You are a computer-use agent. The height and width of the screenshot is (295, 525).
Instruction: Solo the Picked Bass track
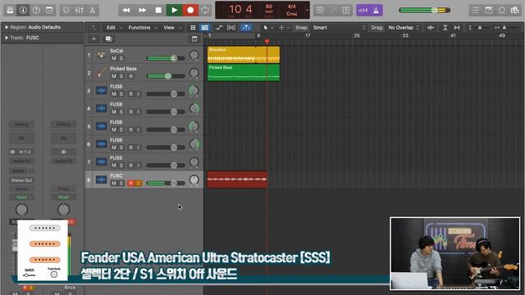tap(121, 76)
